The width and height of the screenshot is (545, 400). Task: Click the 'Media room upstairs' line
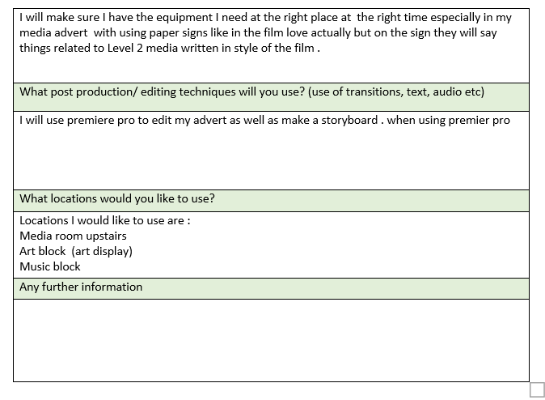coord(73,236)
